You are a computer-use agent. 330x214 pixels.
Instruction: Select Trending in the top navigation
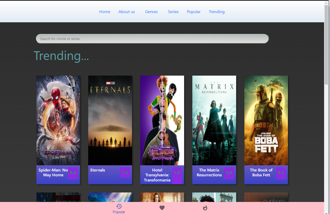(x=216, y=12)
